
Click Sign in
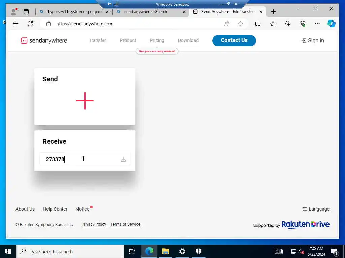point(313,41)
